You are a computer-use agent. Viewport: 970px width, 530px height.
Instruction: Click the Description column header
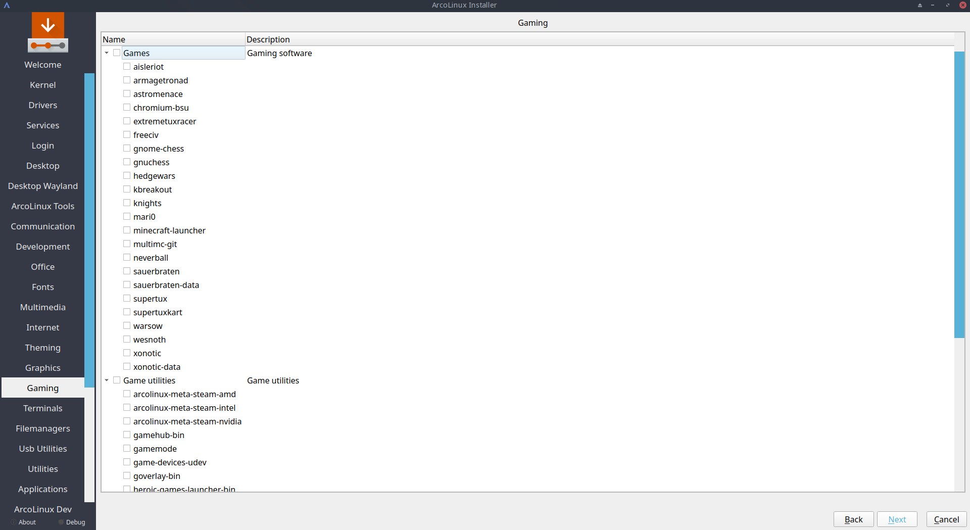[x=600, y=39]
